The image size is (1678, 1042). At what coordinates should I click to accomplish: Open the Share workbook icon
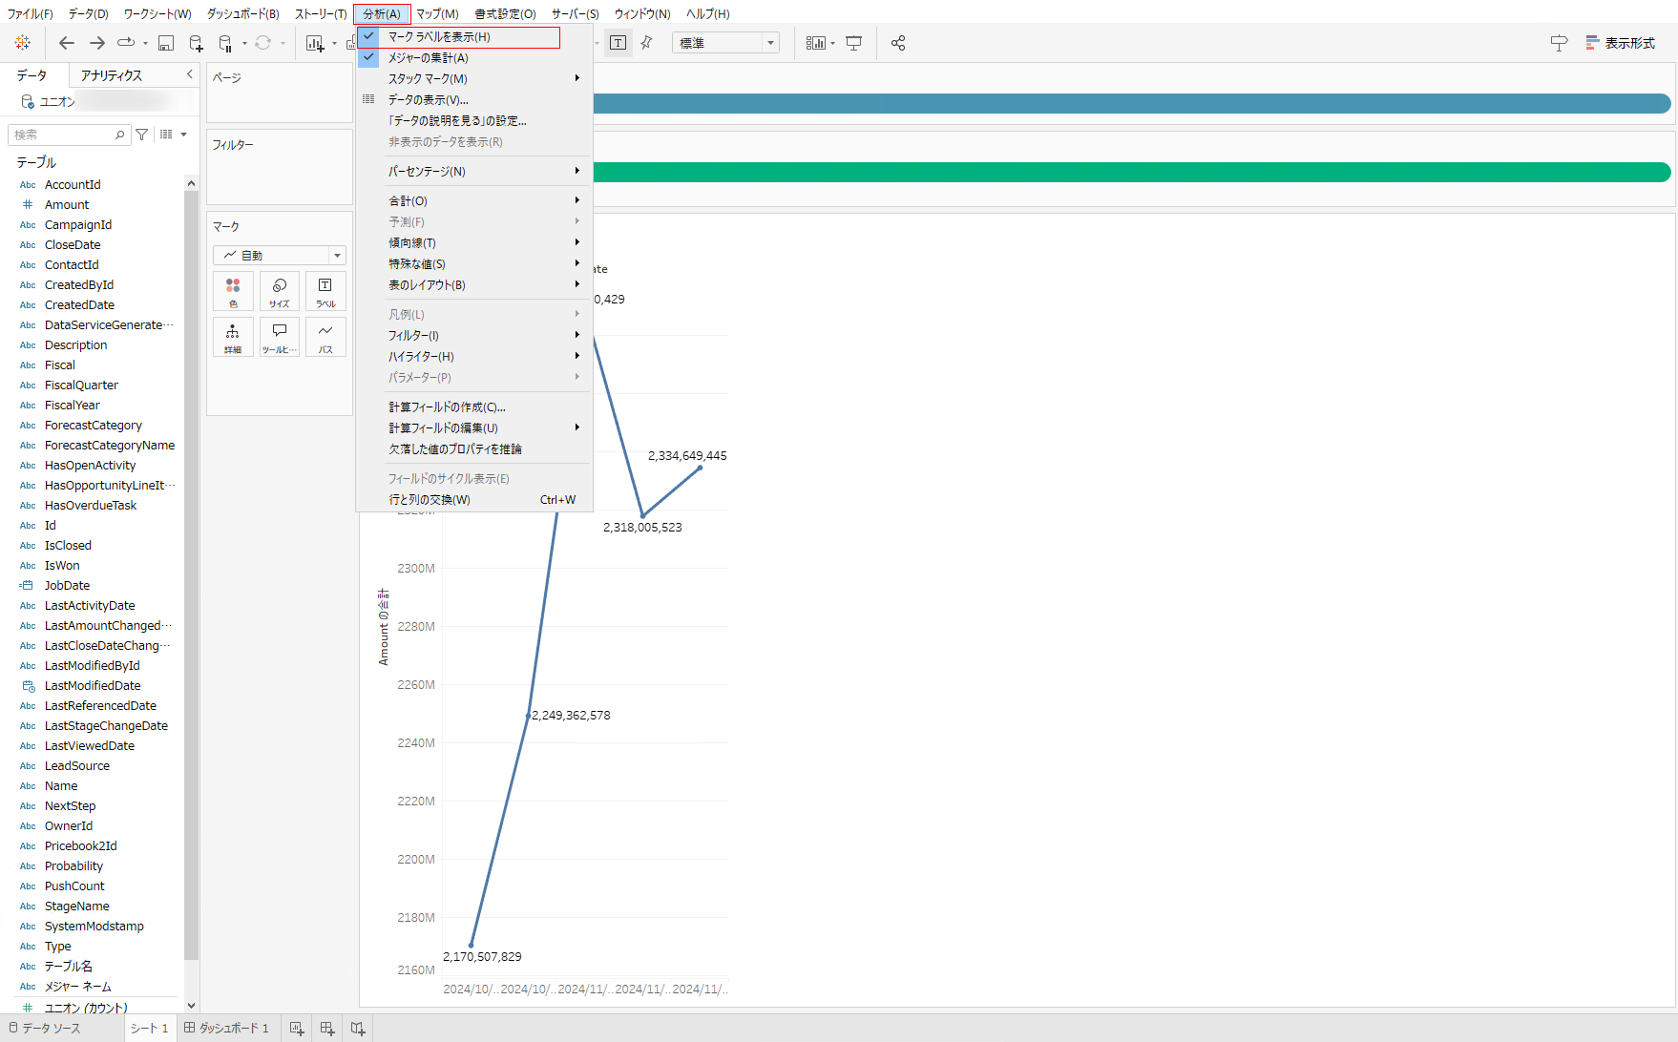[898, 43]
